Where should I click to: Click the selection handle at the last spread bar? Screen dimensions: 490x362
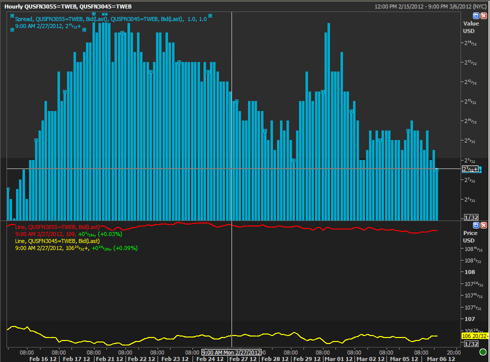[x=436, y=170]
